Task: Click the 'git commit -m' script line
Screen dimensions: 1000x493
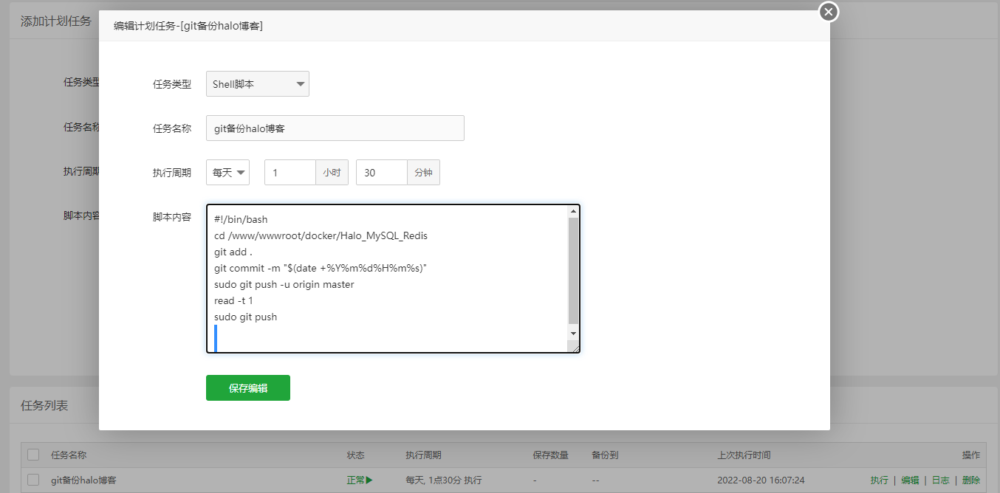Action: 321,268
